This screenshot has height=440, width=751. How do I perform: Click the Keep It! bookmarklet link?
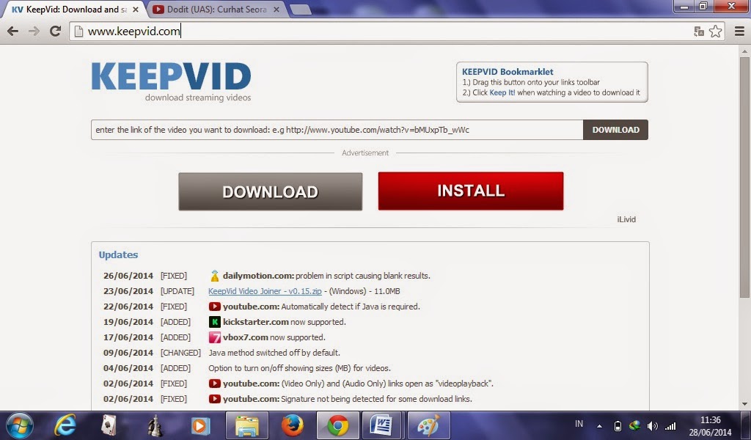[502, 93]
